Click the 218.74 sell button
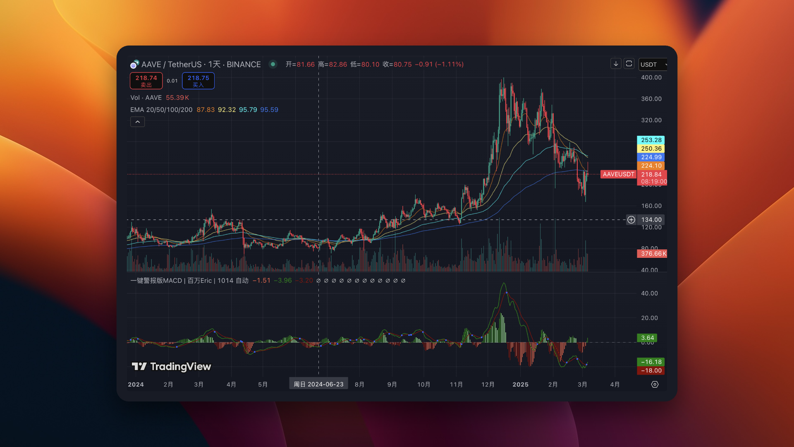The height and width of the screenshot is (447, 794). point(146,81)
